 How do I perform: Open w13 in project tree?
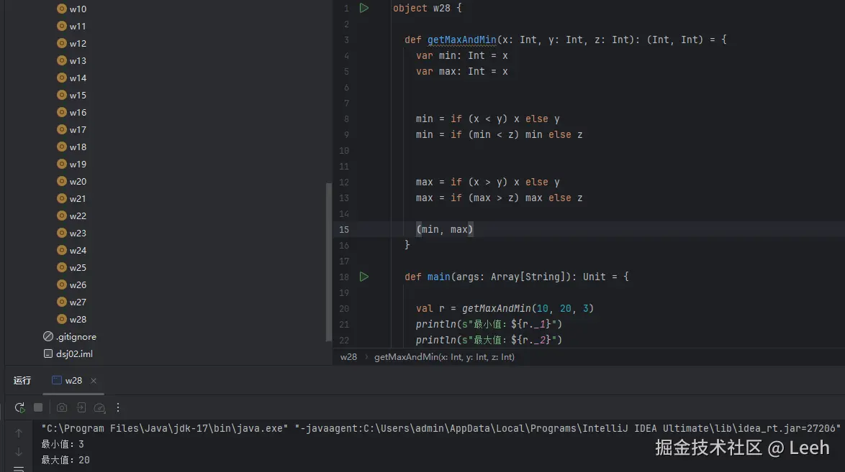tap(78, 61)
